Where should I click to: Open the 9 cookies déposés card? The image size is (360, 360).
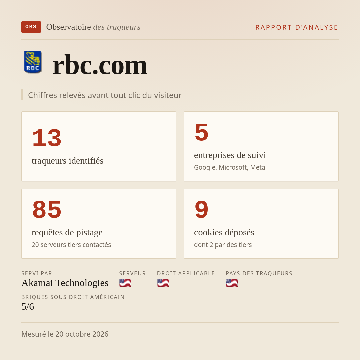[x=261, y=224]
